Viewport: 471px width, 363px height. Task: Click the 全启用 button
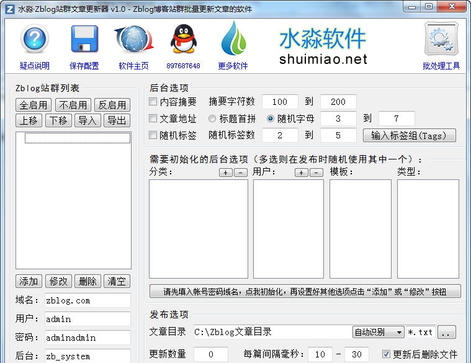point(34,105)
